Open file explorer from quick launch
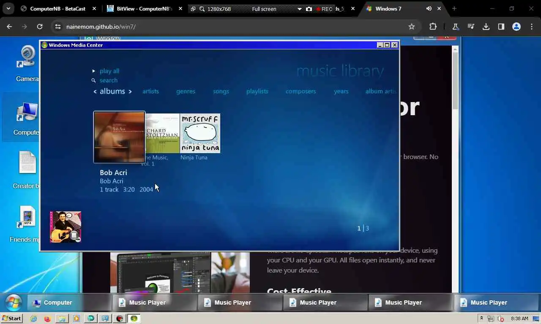 click(62, 319)
